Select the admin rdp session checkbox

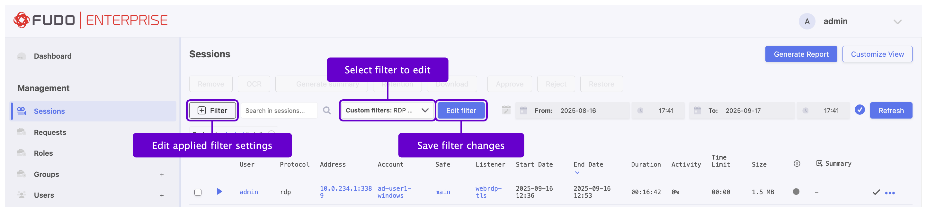(x=198, y=192)
